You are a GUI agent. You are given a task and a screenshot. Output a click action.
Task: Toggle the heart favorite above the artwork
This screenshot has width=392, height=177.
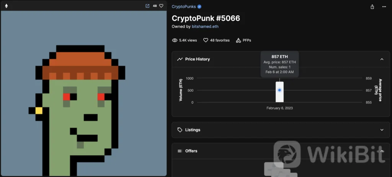click(x=161, y=6)
